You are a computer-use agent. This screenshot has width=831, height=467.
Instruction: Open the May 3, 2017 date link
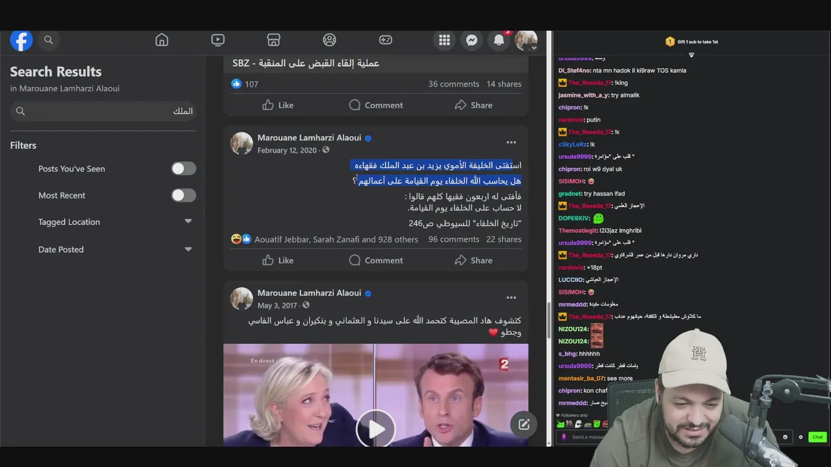point(277,305)
